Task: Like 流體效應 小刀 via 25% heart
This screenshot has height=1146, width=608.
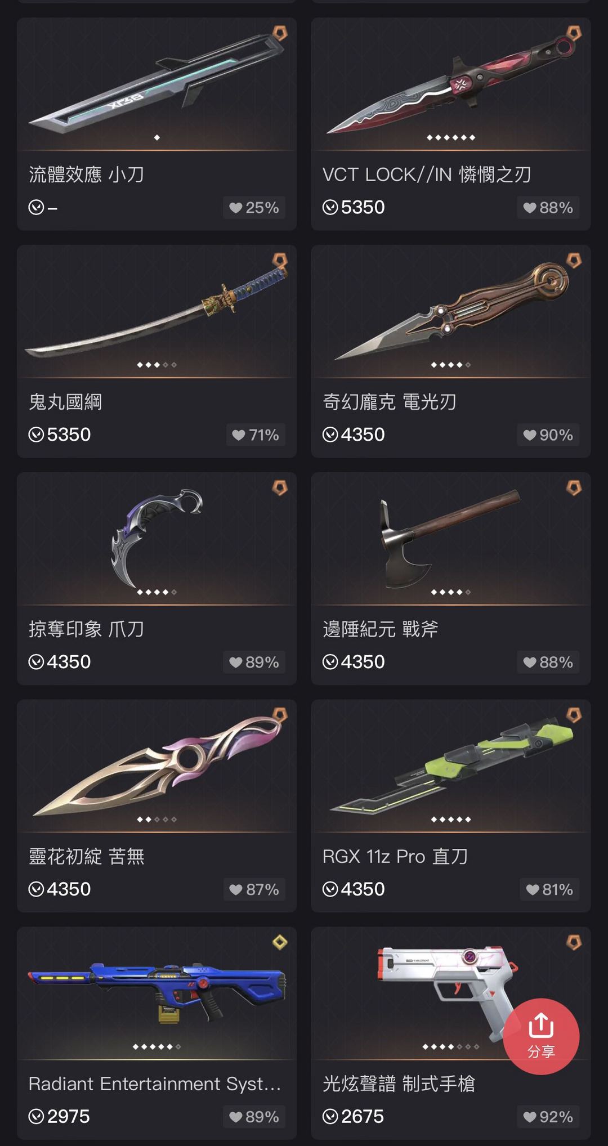Action: (254, 208)
